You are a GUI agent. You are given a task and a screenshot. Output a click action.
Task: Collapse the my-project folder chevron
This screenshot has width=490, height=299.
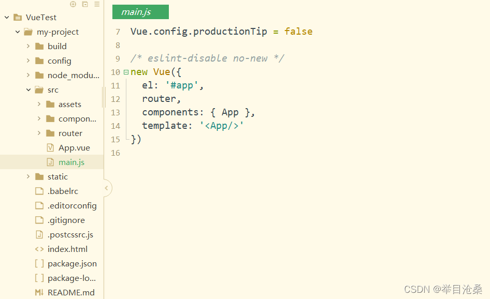(18, 32)
